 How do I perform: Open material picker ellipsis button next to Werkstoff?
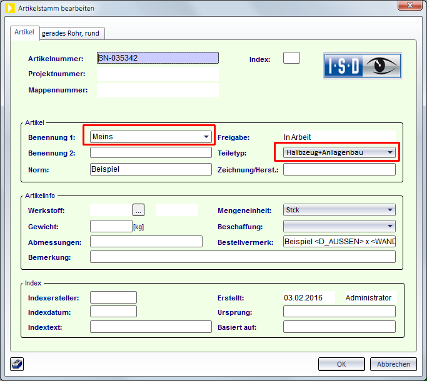coord(138,210)
